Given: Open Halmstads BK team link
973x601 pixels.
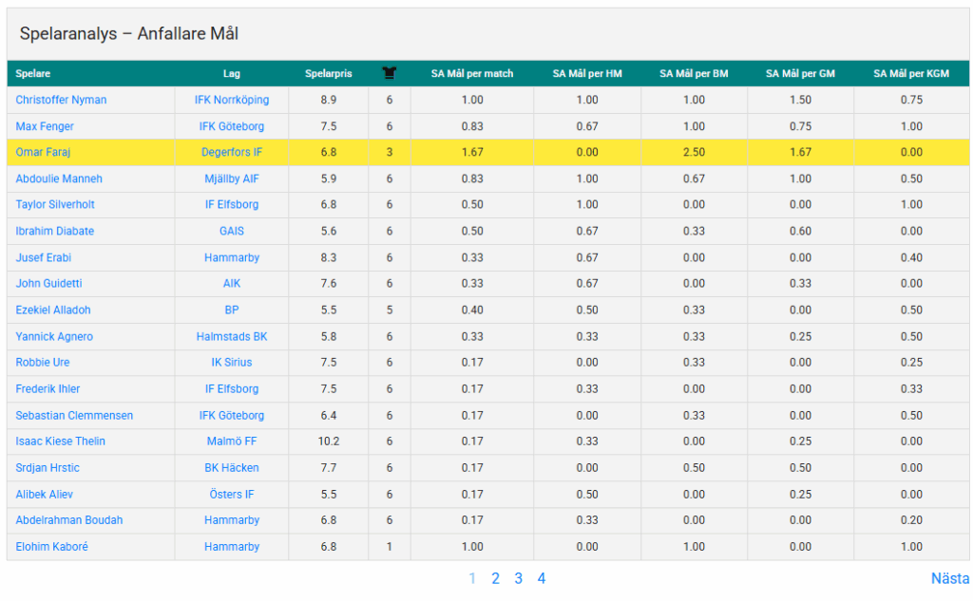Looking at the screenshot, I should click(232, 337).
